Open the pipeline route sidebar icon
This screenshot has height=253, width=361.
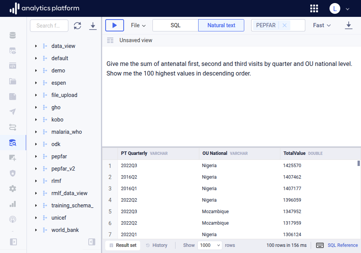click(13, 127)
